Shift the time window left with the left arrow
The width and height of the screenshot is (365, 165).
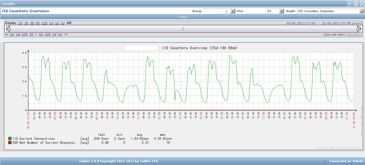coord(7,29)
